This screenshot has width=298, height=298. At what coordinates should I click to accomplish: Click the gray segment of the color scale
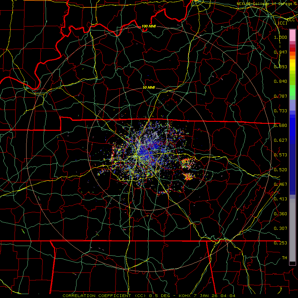292,230
